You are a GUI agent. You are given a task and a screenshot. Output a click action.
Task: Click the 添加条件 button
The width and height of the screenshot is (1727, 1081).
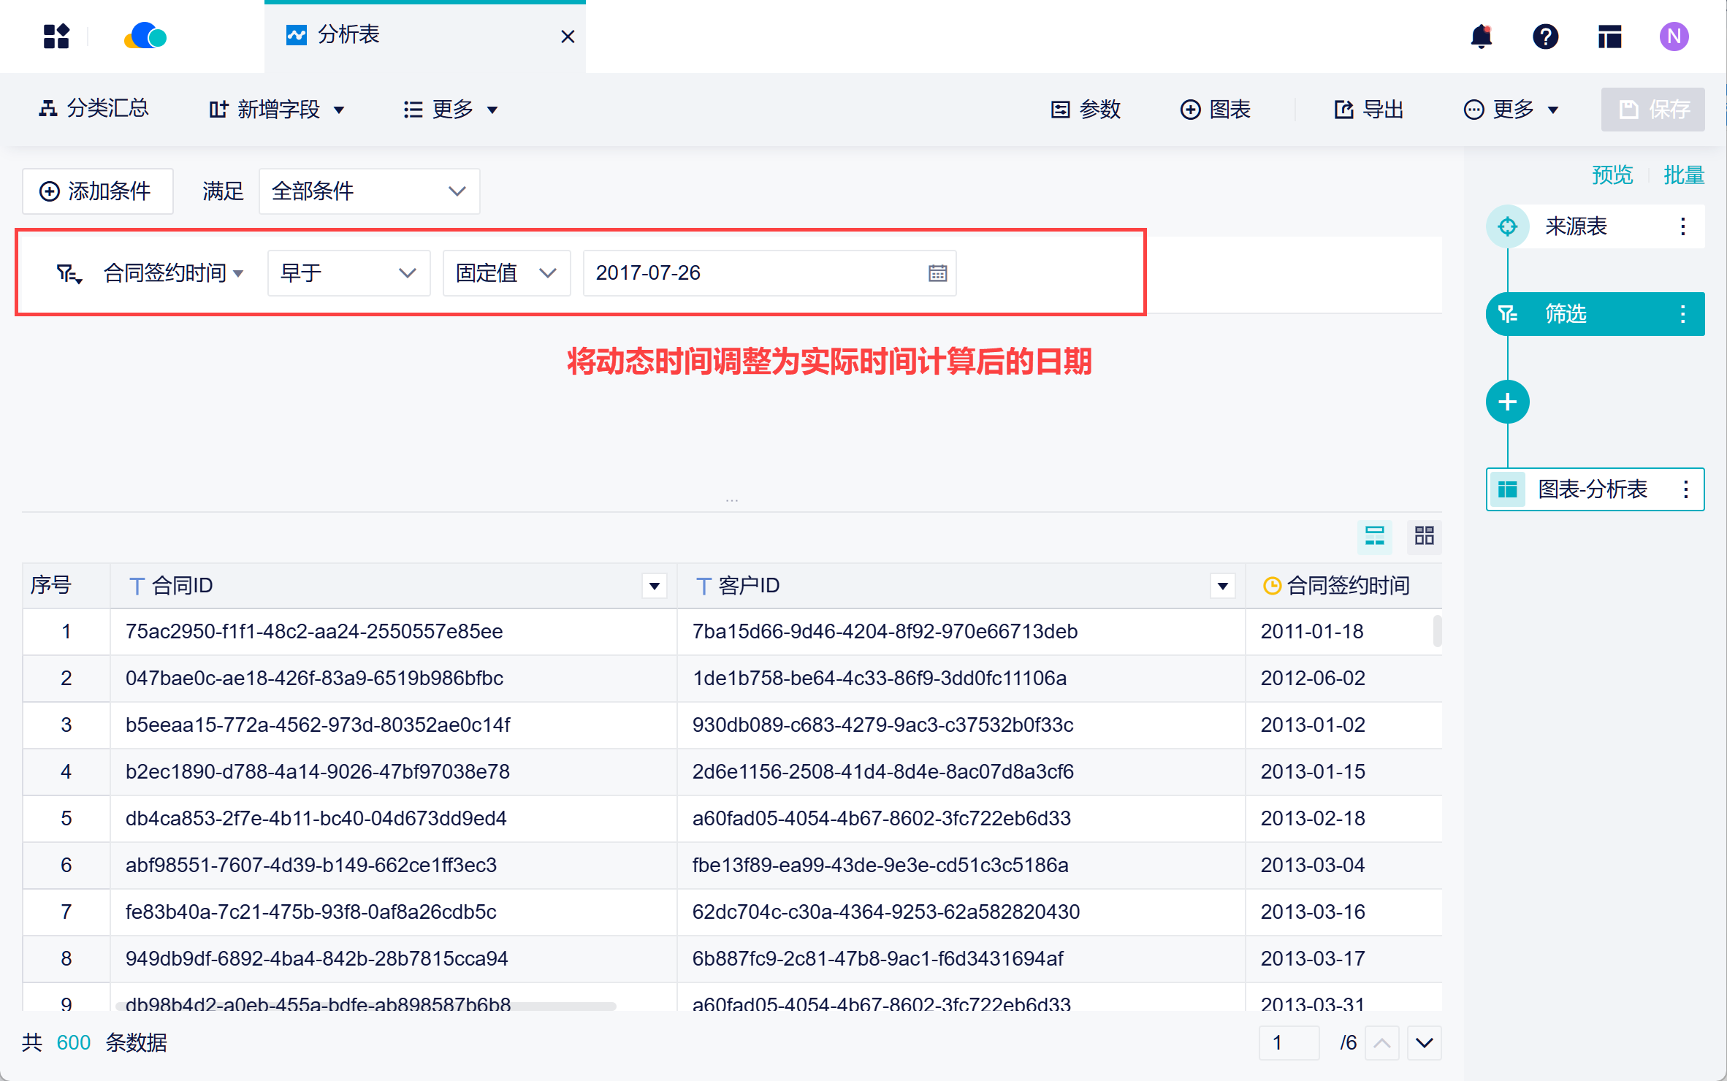97,191
